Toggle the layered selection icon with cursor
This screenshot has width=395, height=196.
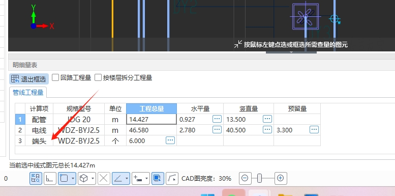click(158, 178)
